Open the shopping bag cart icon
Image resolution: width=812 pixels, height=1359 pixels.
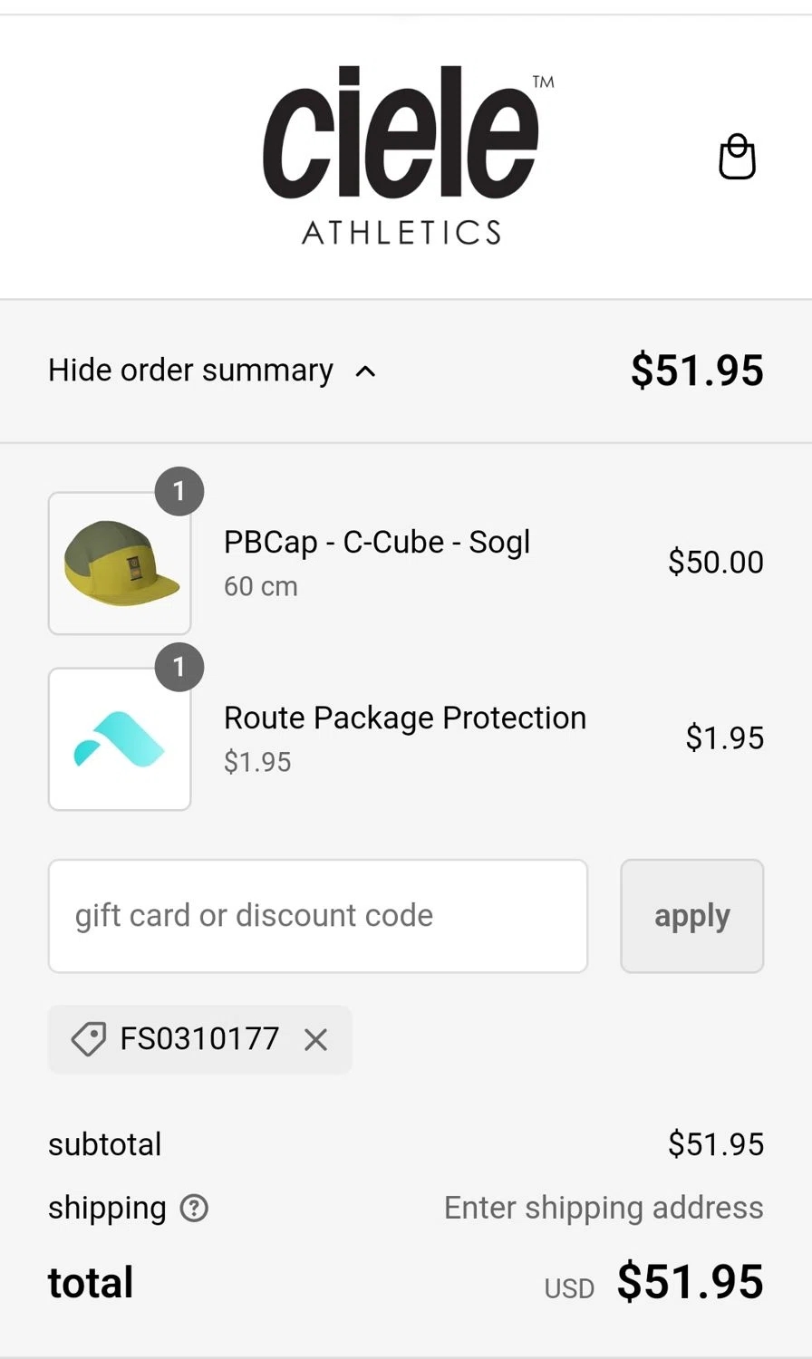point(737,157)
